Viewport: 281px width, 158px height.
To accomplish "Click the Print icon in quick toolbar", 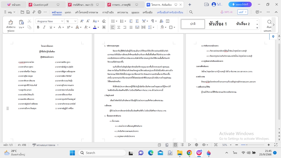I will pyautogui.click(x=40, y=12).
